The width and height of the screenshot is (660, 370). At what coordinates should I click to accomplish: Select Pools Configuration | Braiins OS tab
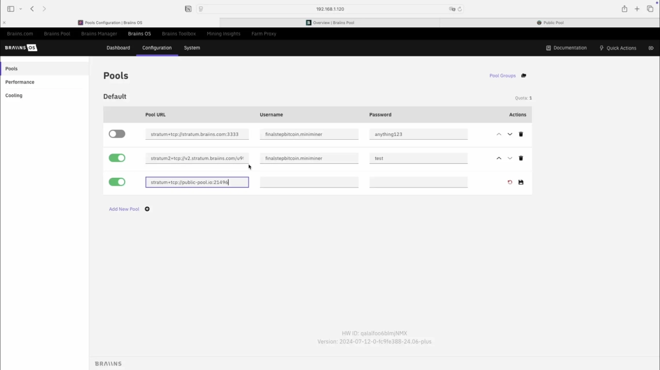coord(110,23)
